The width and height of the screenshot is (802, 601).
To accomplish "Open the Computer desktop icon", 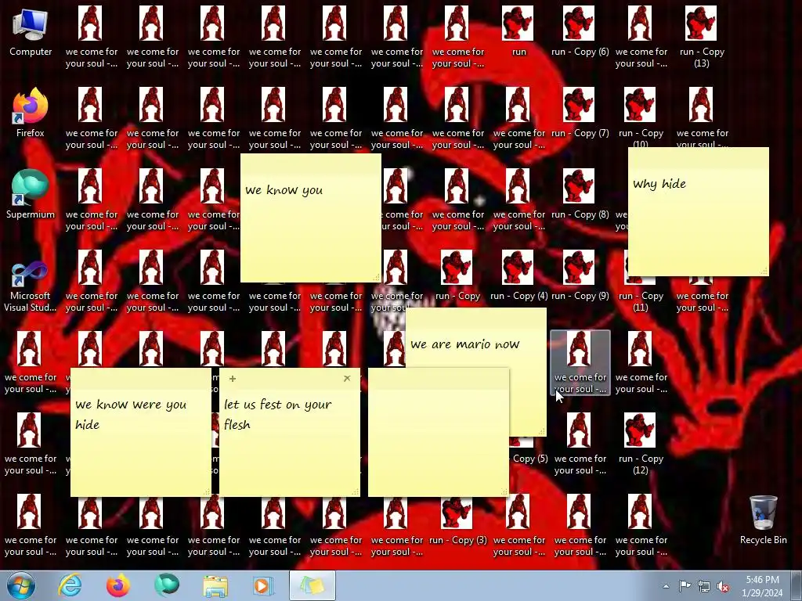I will click(31, 31).
